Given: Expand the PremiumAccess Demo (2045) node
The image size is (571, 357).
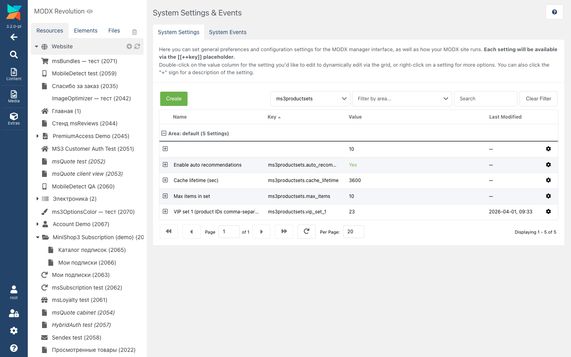Looking at the screenshot, I should coord(38,136).
